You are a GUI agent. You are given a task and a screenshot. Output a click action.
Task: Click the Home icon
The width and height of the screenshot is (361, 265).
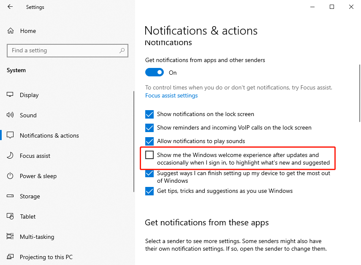tap(10, 30)
